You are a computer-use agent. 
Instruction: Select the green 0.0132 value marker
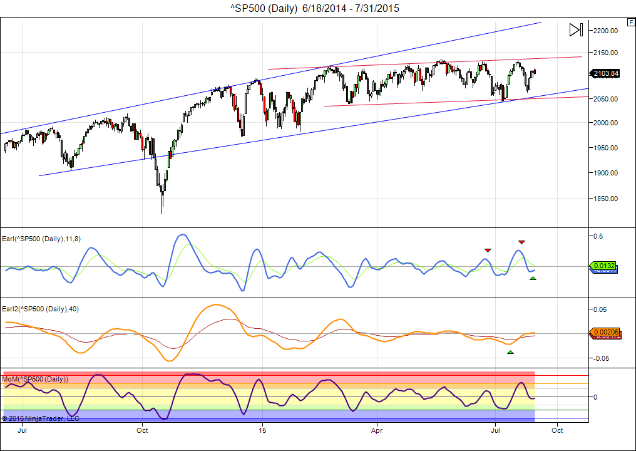605,266
